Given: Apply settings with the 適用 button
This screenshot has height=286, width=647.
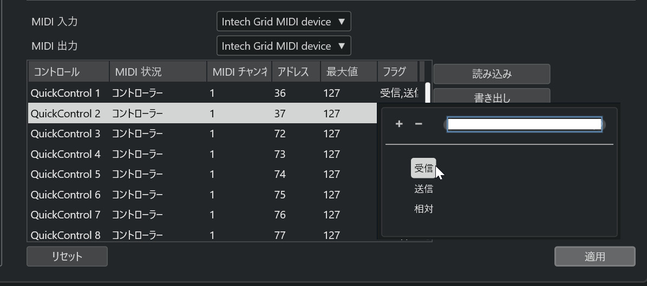Looking at the screenshot, I should tap(594, 256).
